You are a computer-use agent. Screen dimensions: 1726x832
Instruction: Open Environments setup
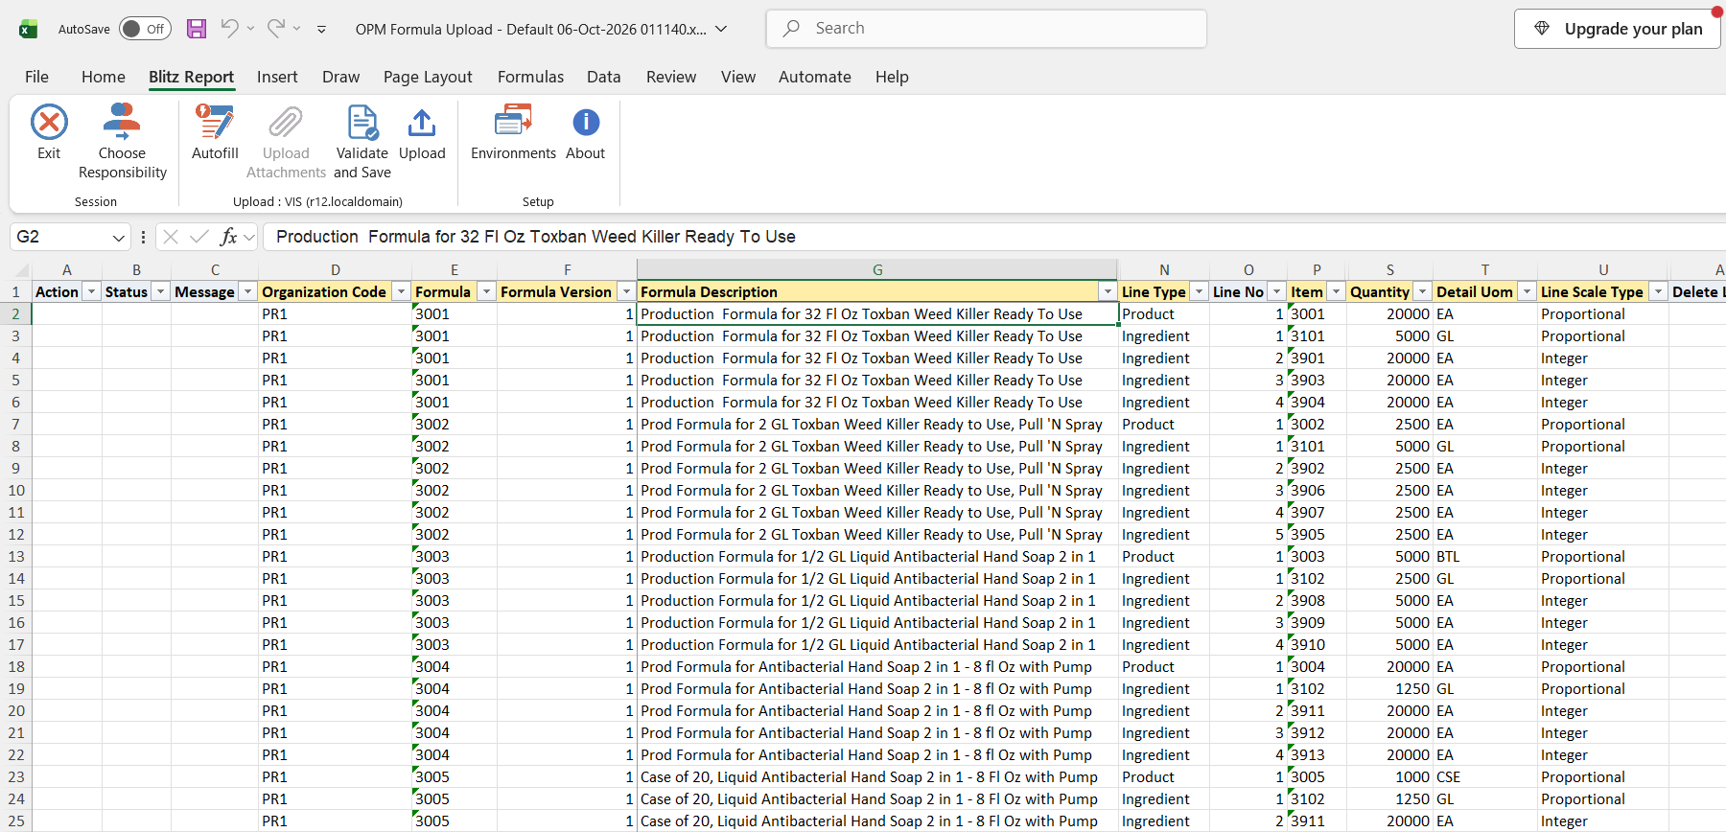513,132
